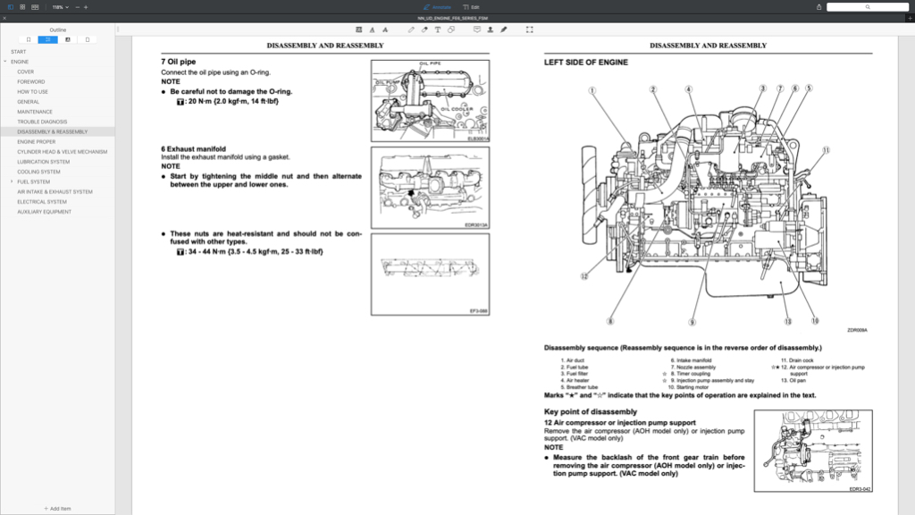Select the Underline text tool
The image size is (915, 515).
[373, 30]
